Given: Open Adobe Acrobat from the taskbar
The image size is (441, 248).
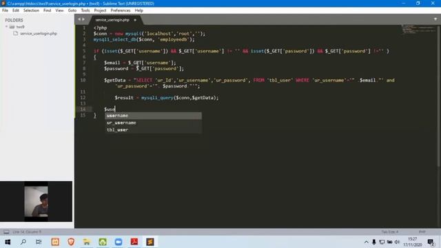Looking at the screenshot, I should 134,242.
